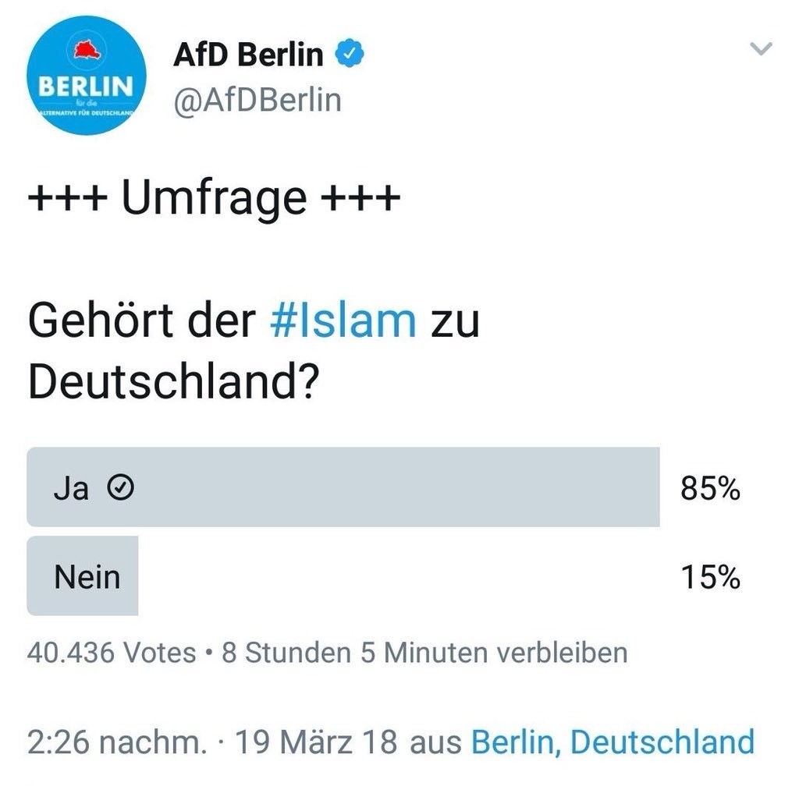The image size is (799, 786).
Task: Click the checkmark icon next to Ja
Action: click(x=119, y=488)
